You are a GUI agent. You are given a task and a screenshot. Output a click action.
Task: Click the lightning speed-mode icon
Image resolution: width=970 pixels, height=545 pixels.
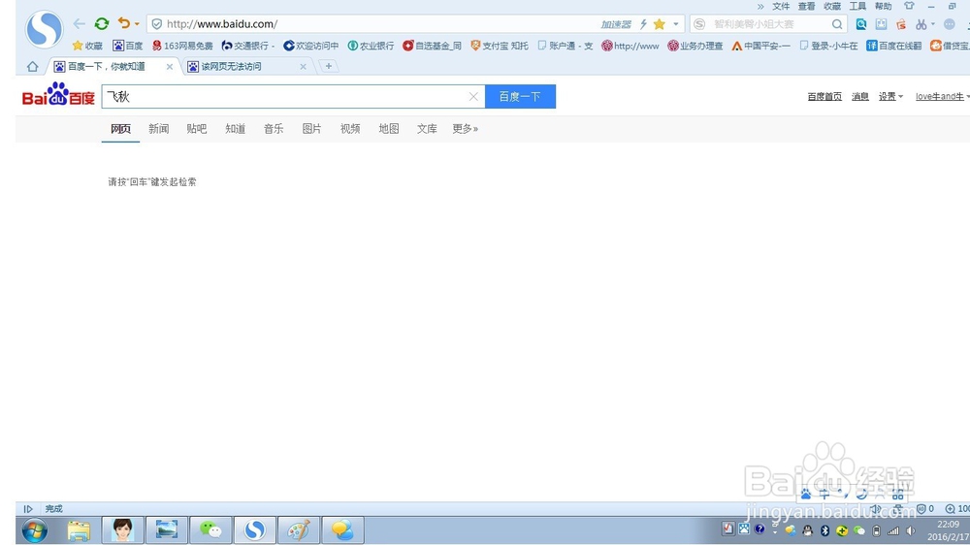tap(643, 24)
